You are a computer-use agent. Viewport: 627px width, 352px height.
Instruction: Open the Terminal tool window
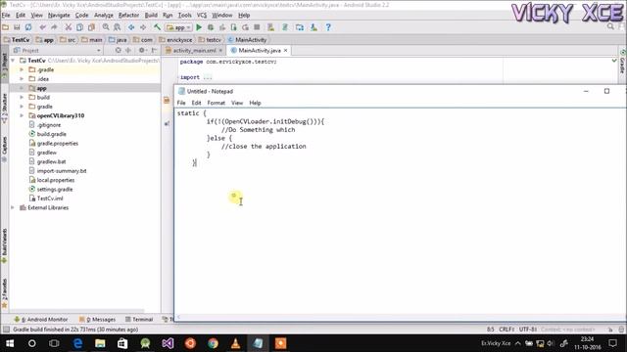[139, 320]
